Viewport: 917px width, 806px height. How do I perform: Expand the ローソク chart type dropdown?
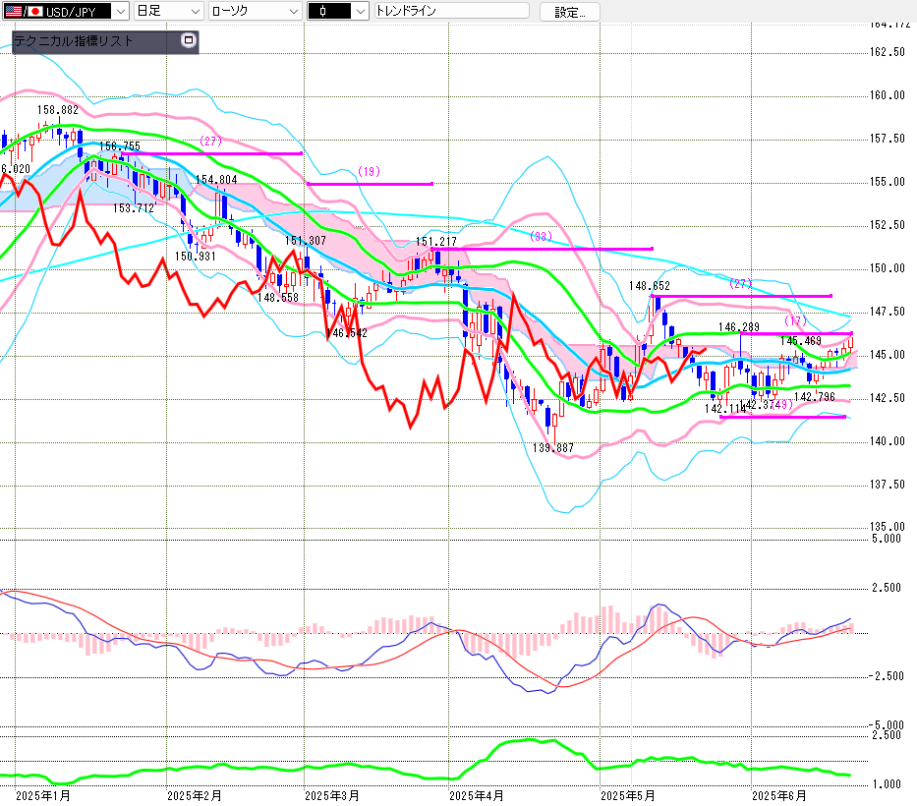pyautogui.click(x=255, y=11)
